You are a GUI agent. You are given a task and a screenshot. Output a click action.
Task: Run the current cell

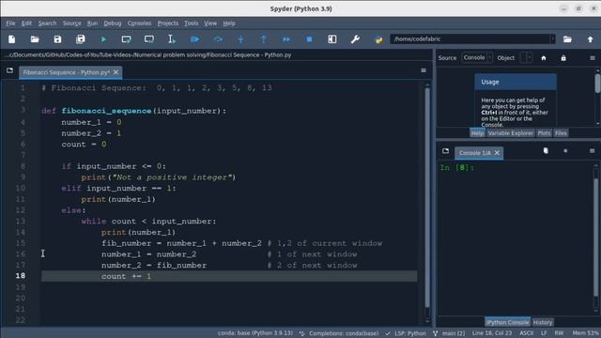point(126,39)
